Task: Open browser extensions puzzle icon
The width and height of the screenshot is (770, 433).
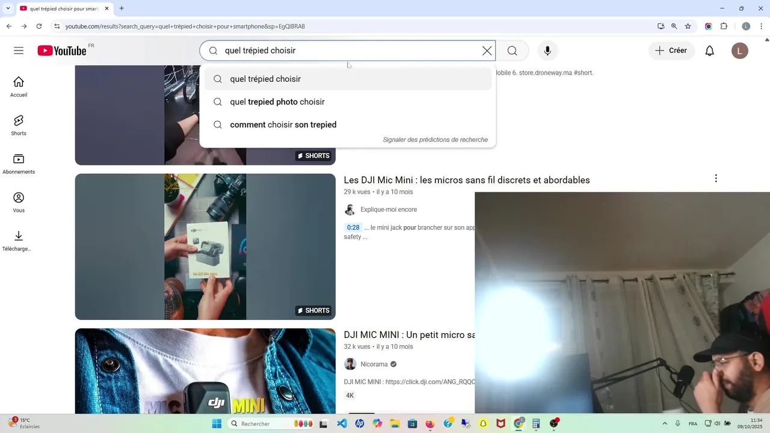Action: [x=724, y=26]
